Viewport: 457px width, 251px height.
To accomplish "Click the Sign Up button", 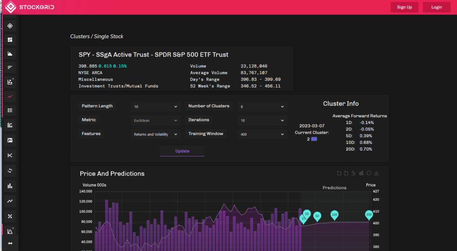I will [404, 7].
